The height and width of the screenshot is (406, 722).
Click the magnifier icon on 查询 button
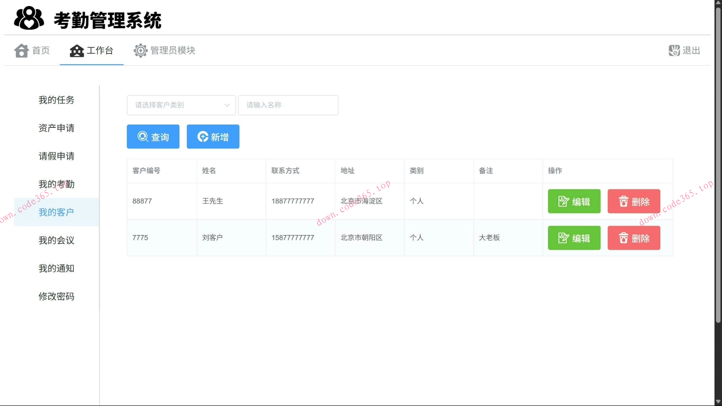(x=143, y=136)
